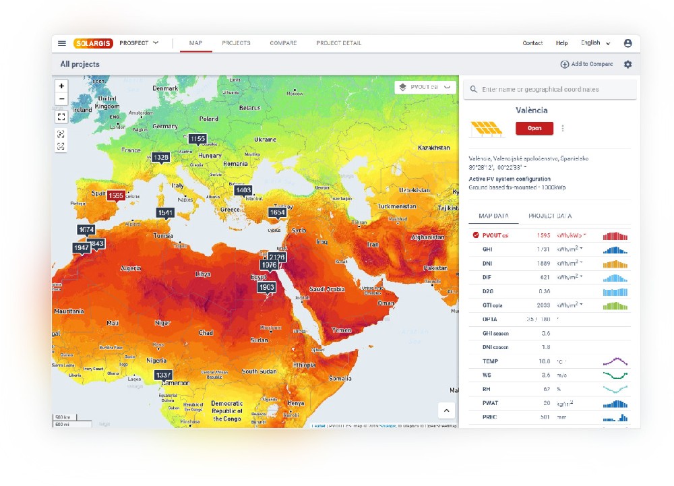
Task: Expand the Prospect application dropdown
Action: click(x=139, y=43)
